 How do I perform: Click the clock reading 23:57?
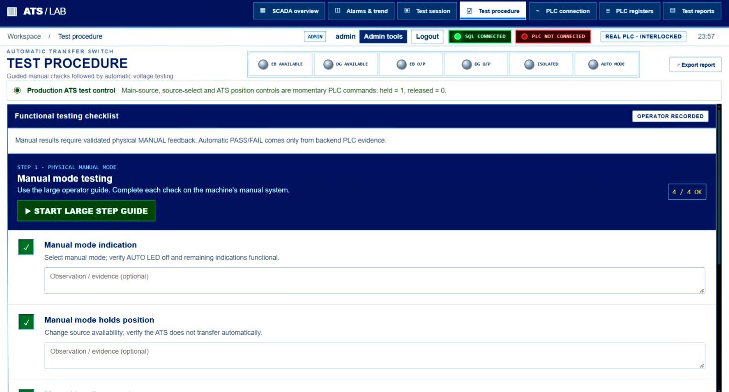pyautogui.click(x=706, y=36)
